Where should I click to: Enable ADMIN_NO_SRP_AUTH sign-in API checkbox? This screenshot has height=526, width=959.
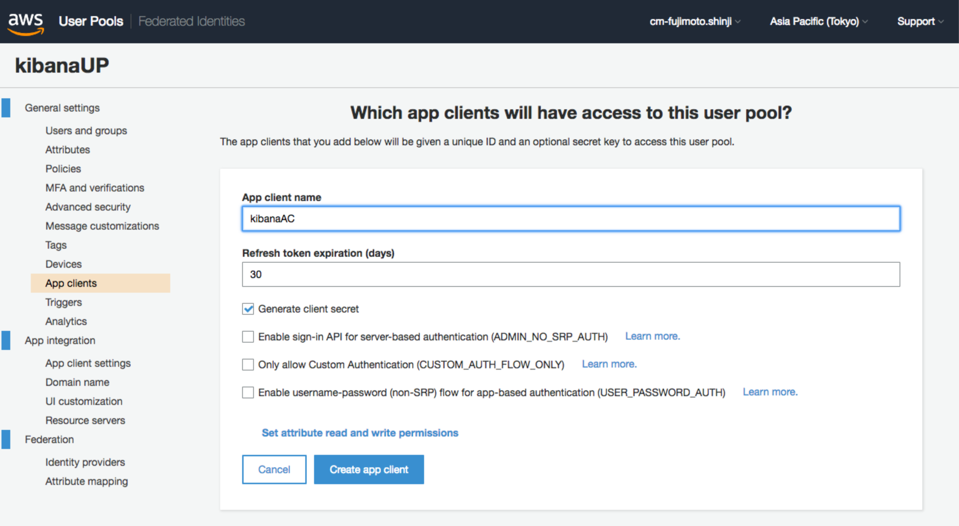pos(248,336)
